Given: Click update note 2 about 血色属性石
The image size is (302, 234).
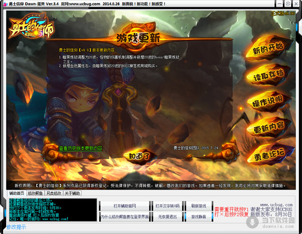Looking at the screenshot, I should pos(108,66).
